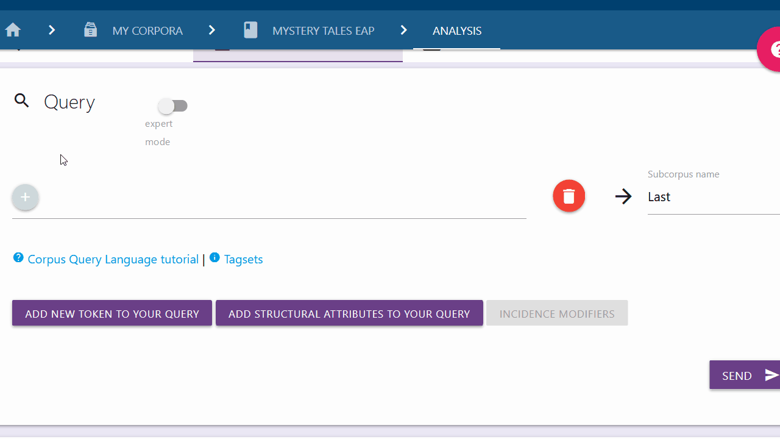Image resolution: width=780 pixels, height=439 pixels.
Task: Click the My Corpora archive icon
Action: pyautogui.click(x=91, y=30)
